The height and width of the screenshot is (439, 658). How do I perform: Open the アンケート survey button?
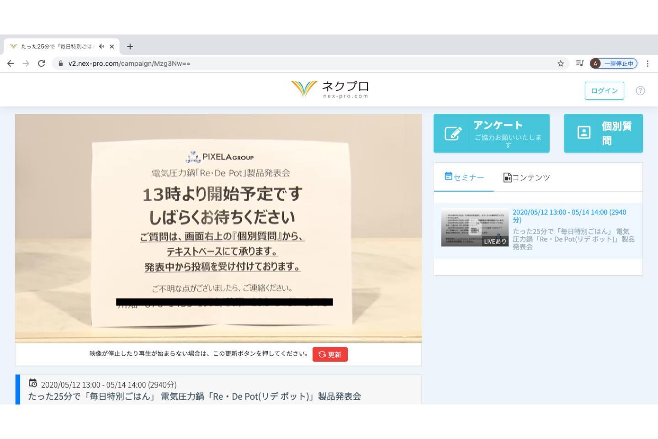pyautogui.click(x=491, y=133)
